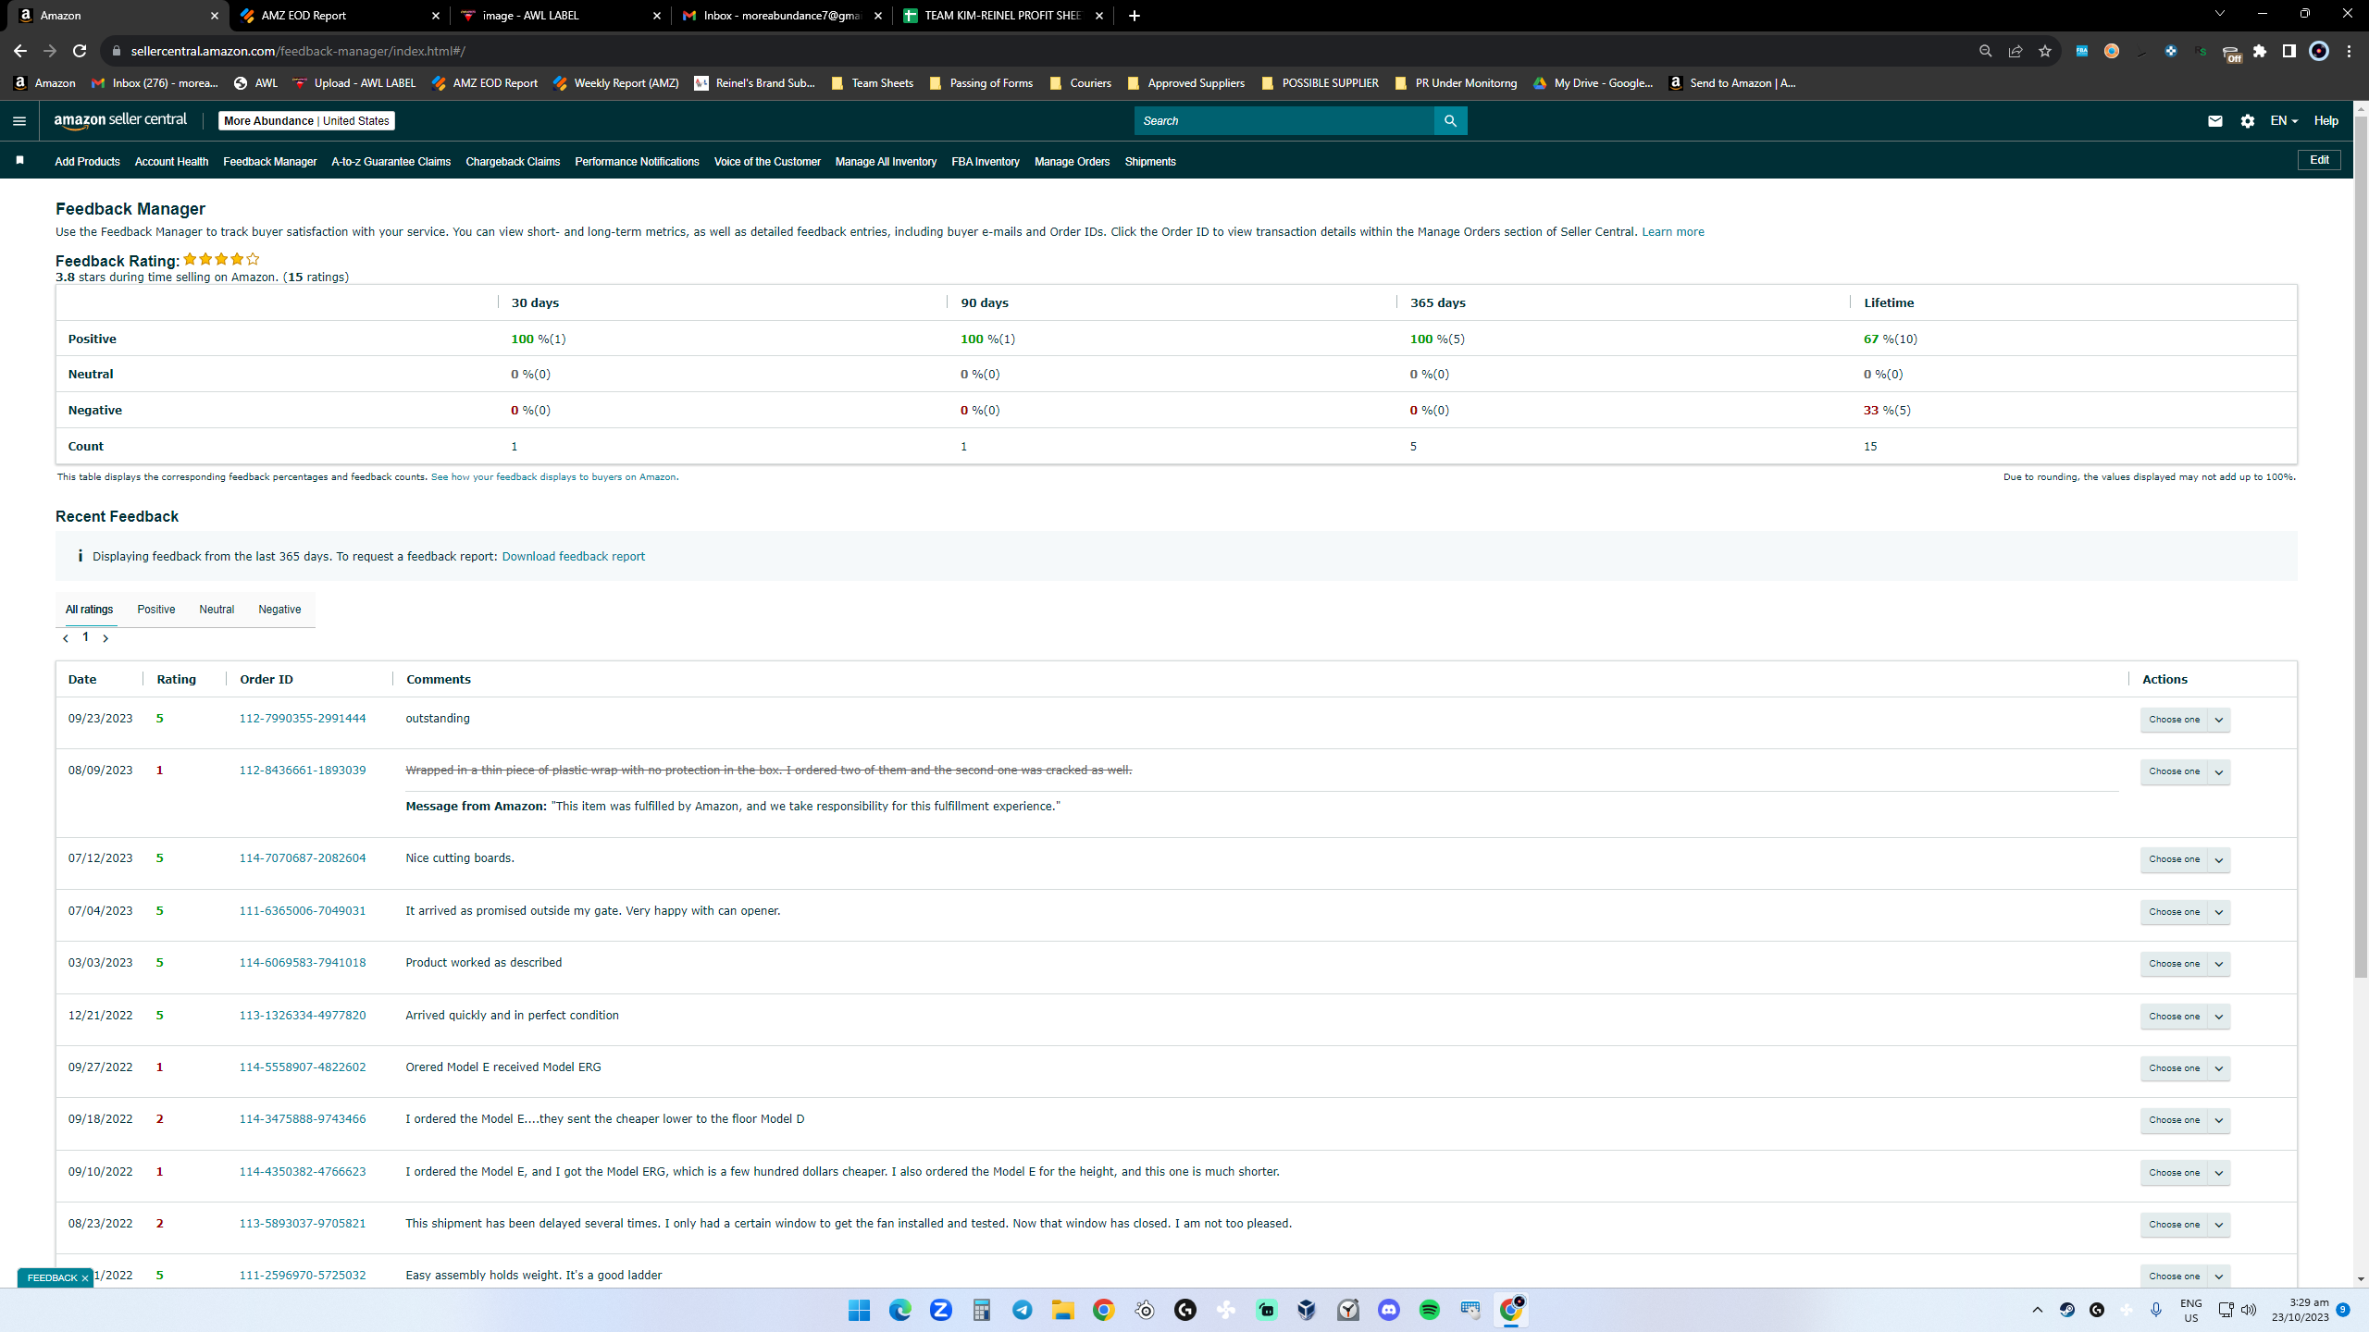Close the FEEDBACK widget

point(84,1278)
